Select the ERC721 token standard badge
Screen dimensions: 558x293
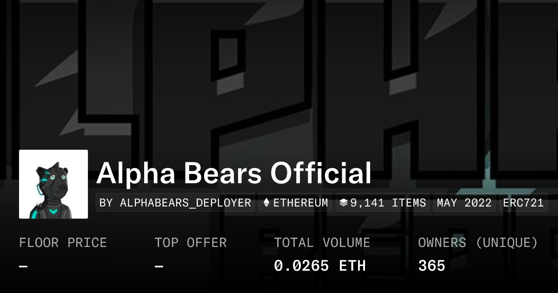tap(523, 203)
